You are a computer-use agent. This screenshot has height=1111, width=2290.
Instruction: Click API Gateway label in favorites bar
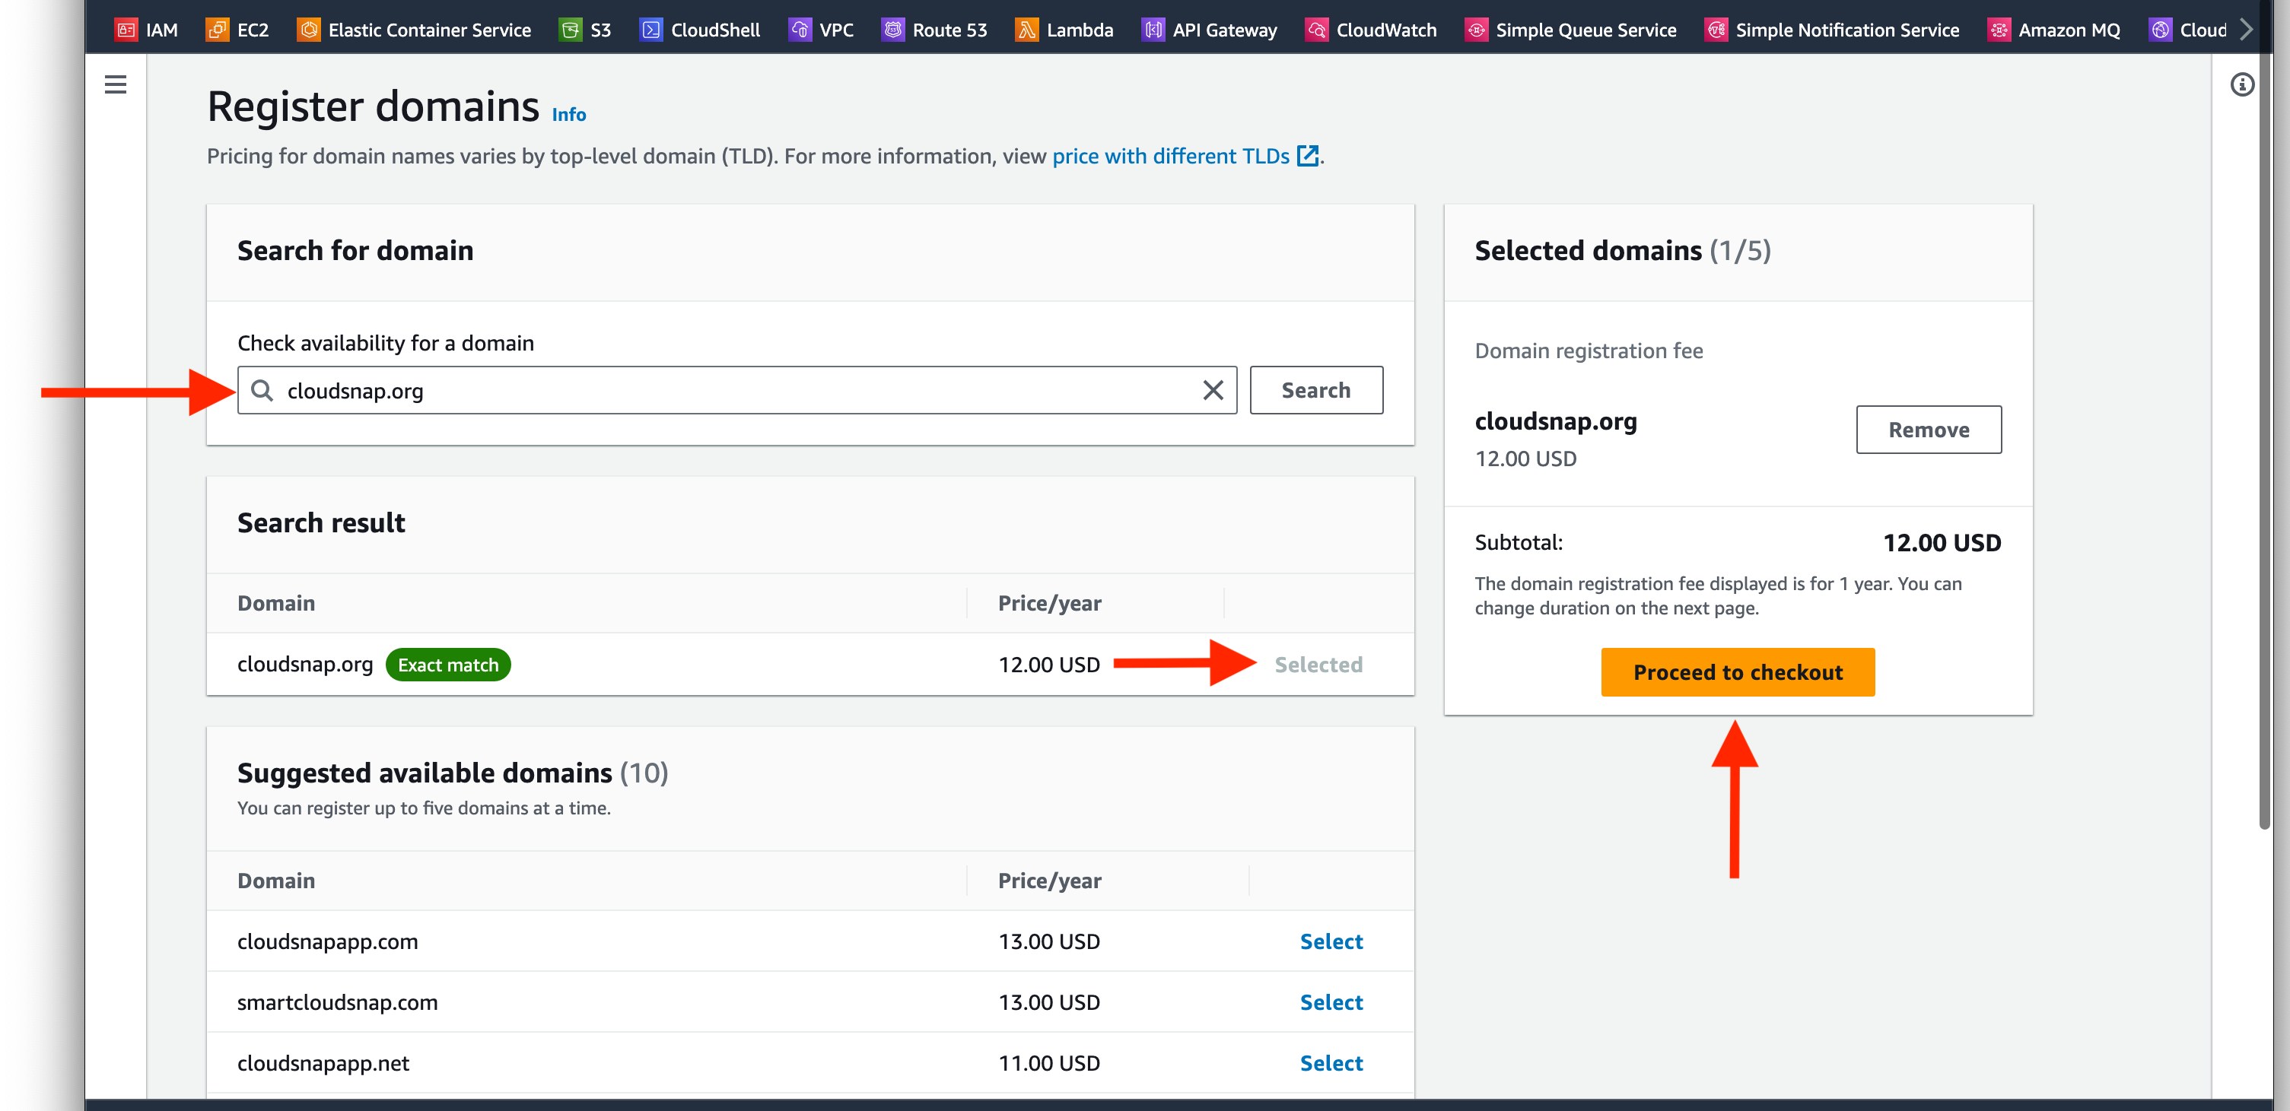pos(1224,30)
